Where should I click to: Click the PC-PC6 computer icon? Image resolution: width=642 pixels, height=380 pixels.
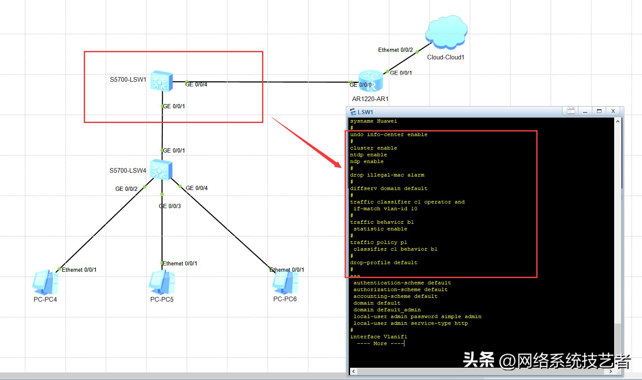pyautogui.click(x=285, y=282)
